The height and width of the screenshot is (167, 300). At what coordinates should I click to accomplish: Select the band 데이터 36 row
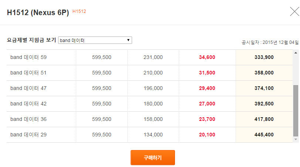click(x=28, y=119)
